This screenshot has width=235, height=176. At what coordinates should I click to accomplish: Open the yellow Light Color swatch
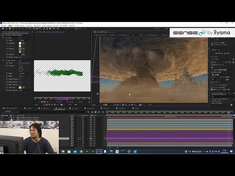[x=20, y=88]
